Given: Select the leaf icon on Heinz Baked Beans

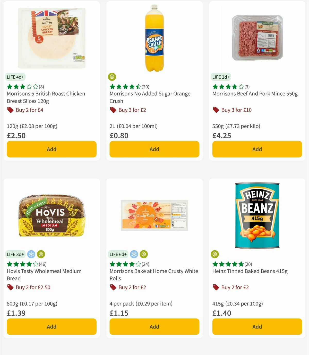Looking at the screenshot, I should [x=215, y=254].
